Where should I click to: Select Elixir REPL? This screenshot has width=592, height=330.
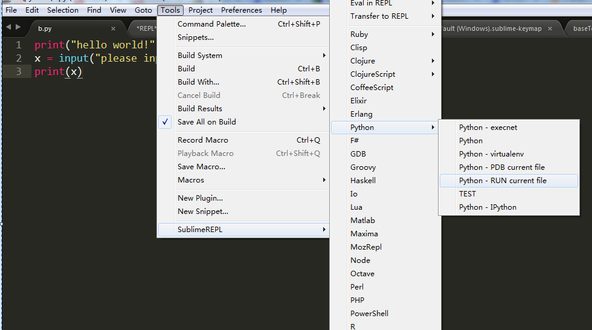point(385,101)
